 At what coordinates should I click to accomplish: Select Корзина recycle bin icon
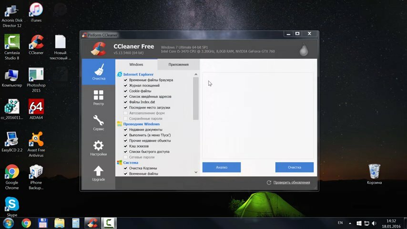tap(374, 174)
